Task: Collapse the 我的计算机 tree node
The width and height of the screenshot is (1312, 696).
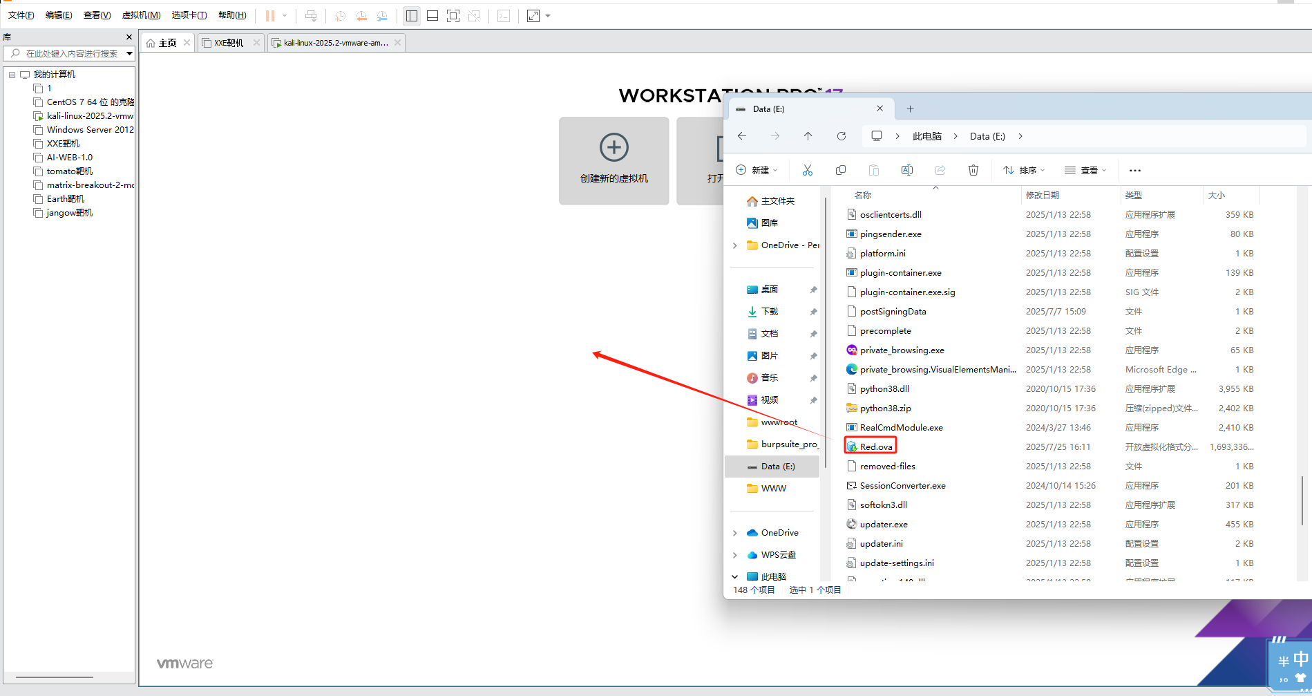Action: click(x=12, y=75)
